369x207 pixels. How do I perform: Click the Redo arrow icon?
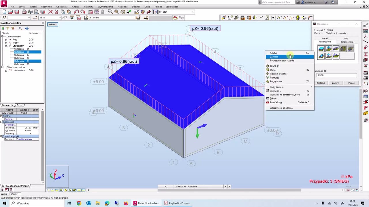click(x=83, y=12)
